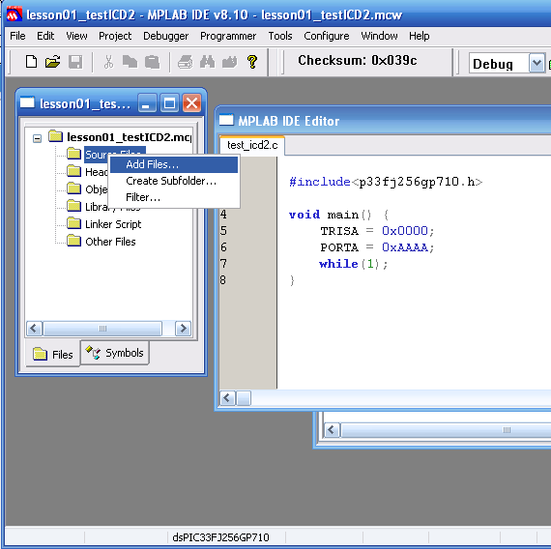Choose Filter... from context menu
The image size is (551, 549).
[x=174, y=197]
